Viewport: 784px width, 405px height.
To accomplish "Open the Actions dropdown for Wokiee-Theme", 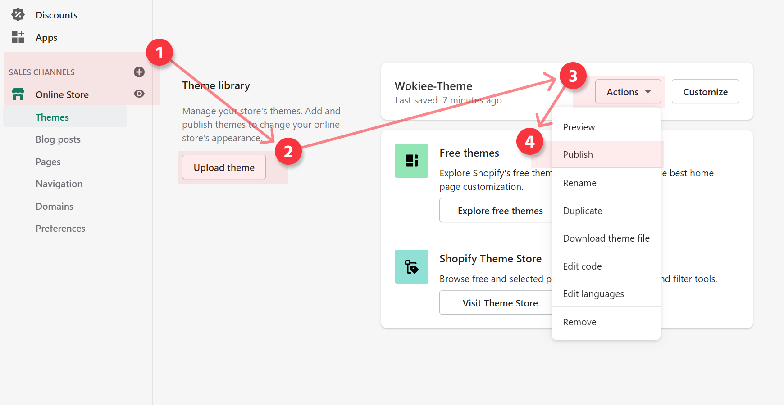I will 628,91.
